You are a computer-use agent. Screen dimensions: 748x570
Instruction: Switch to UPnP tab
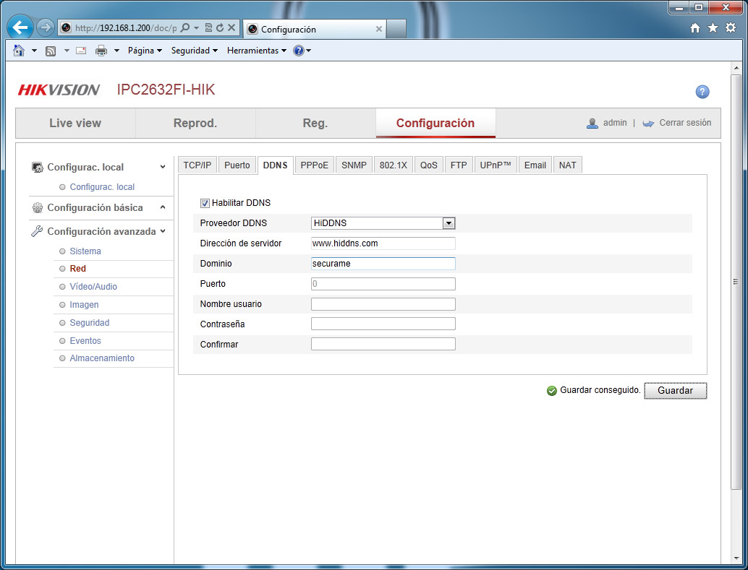[496, 165]
